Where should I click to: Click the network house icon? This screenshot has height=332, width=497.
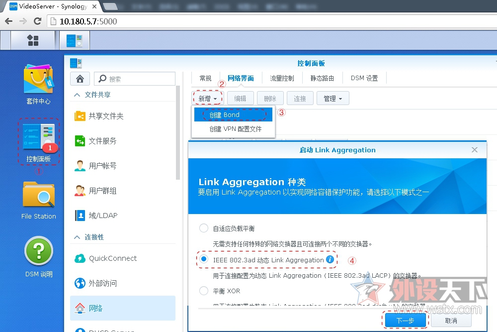click(x=80, y=308)
